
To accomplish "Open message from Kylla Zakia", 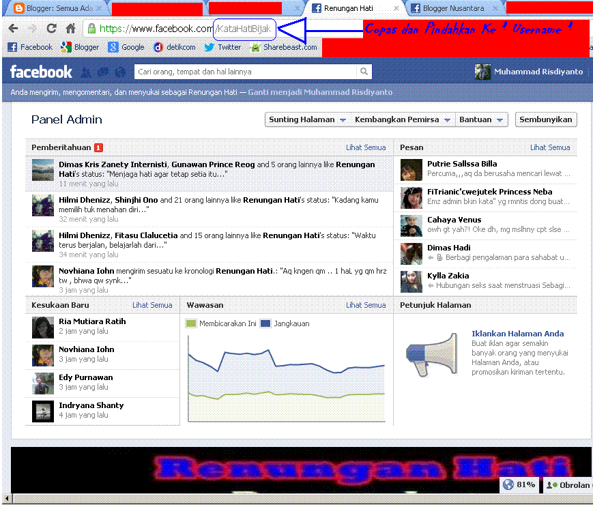I will pyautogui.click(x=485, y=281).
